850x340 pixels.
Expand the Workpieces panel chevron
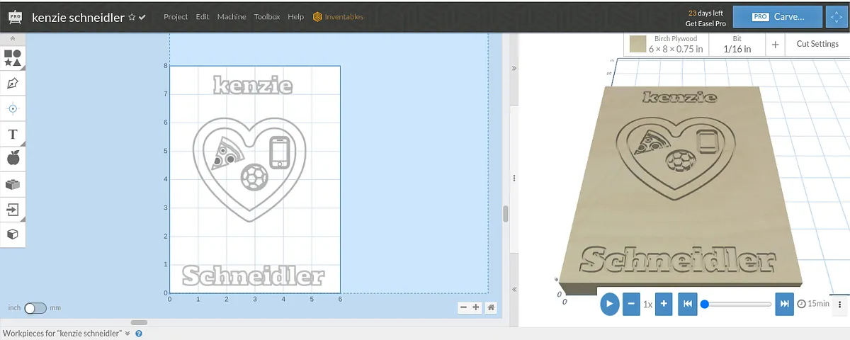coord(127,333)
